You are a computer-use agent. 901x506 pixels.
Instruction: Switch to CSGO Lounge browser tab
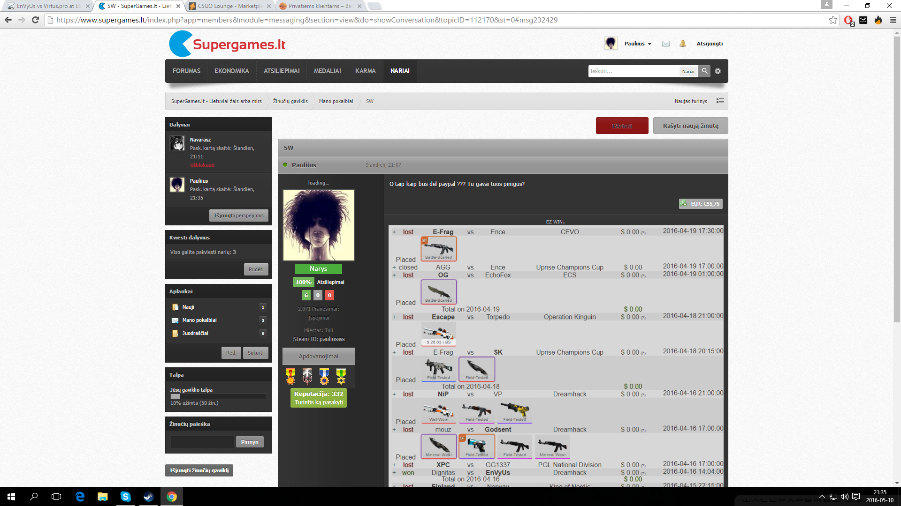coord(229,6)
